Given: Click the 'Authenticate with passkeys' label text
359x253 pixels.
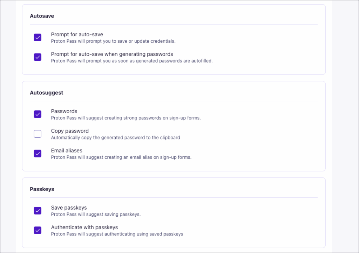Looking at the screenshot, I should pos(84,227).
